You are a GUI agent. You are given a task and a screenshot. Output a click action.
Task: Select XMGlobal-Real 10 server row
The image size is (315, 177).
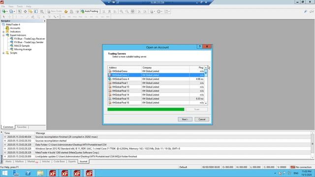[156, 87]
